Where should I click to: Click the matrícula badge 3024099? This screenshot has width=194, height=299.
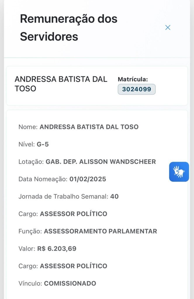136,89
